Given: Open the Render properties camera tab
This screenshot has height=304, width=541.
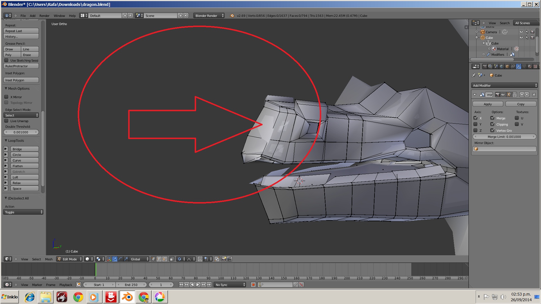Looking at the screenshot, I should (x=485, y=67).
